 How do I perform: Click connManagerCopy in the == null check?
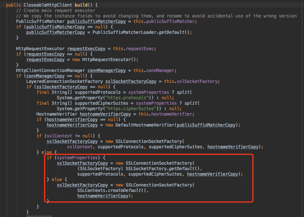[x=45, y=76]
